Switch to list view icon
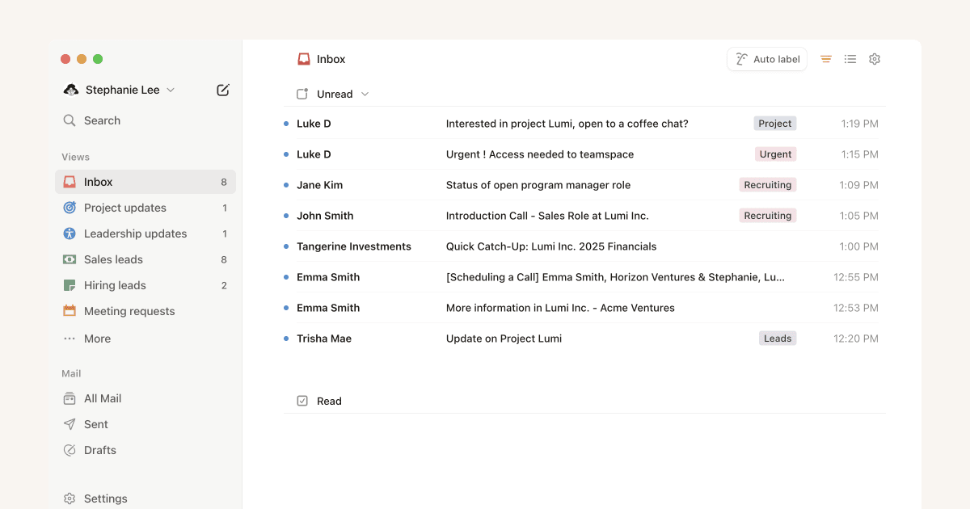The height and width of the screenshot is (509, 970). [x=850, y=59]
